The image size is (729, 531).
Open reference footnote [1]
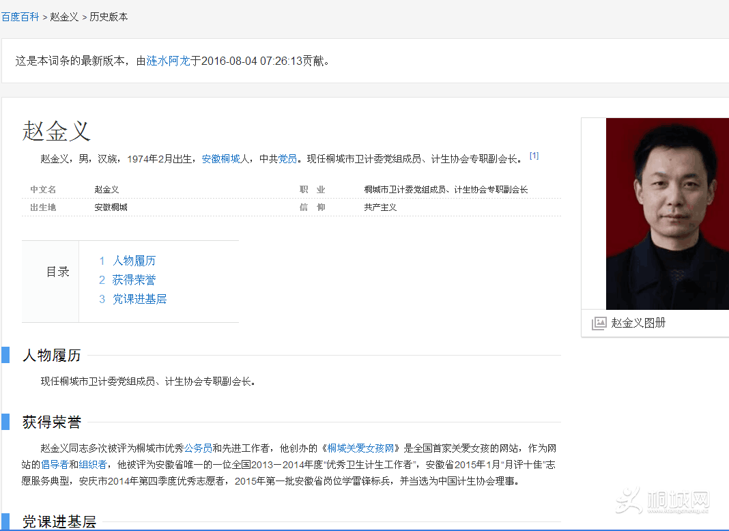pyautogui.click(x=534, y=156)
